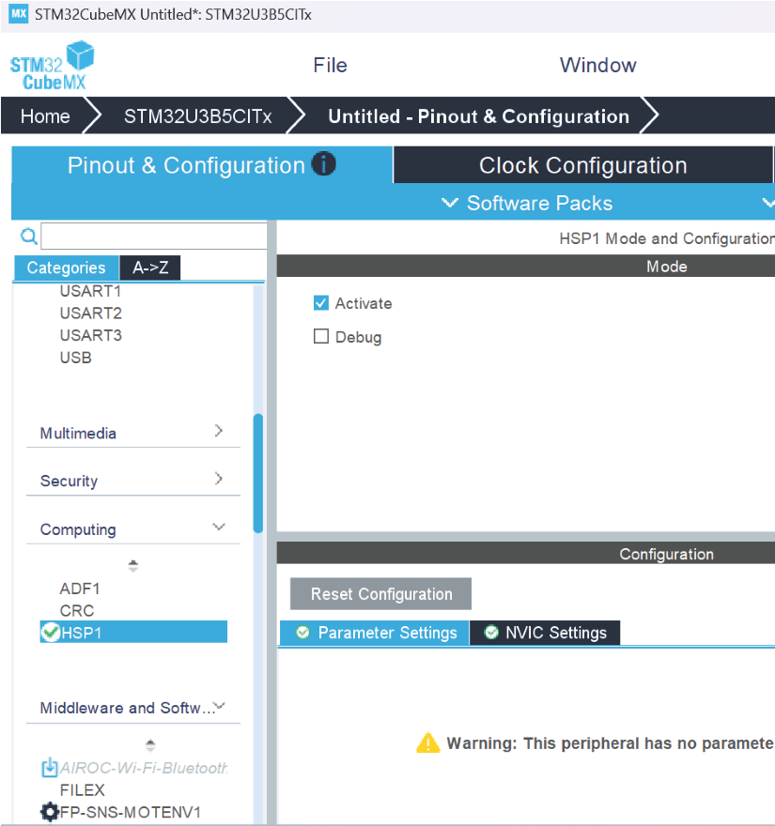The image size is (775, 826).
Task: Select FILEX middleware entry
Action: pos(83,789)
